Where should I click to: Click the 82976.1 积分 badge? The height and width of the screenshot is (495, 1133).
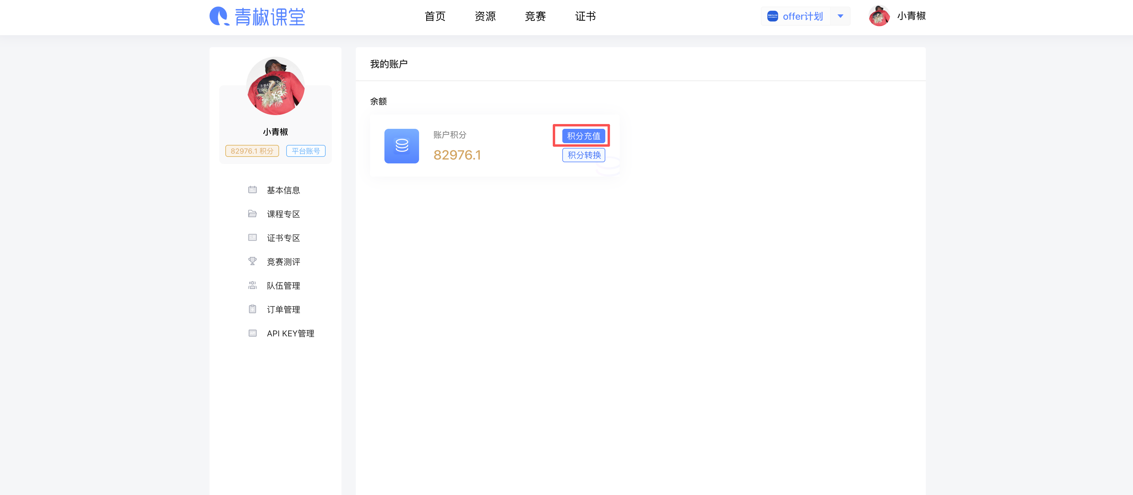tap(252, 151)
